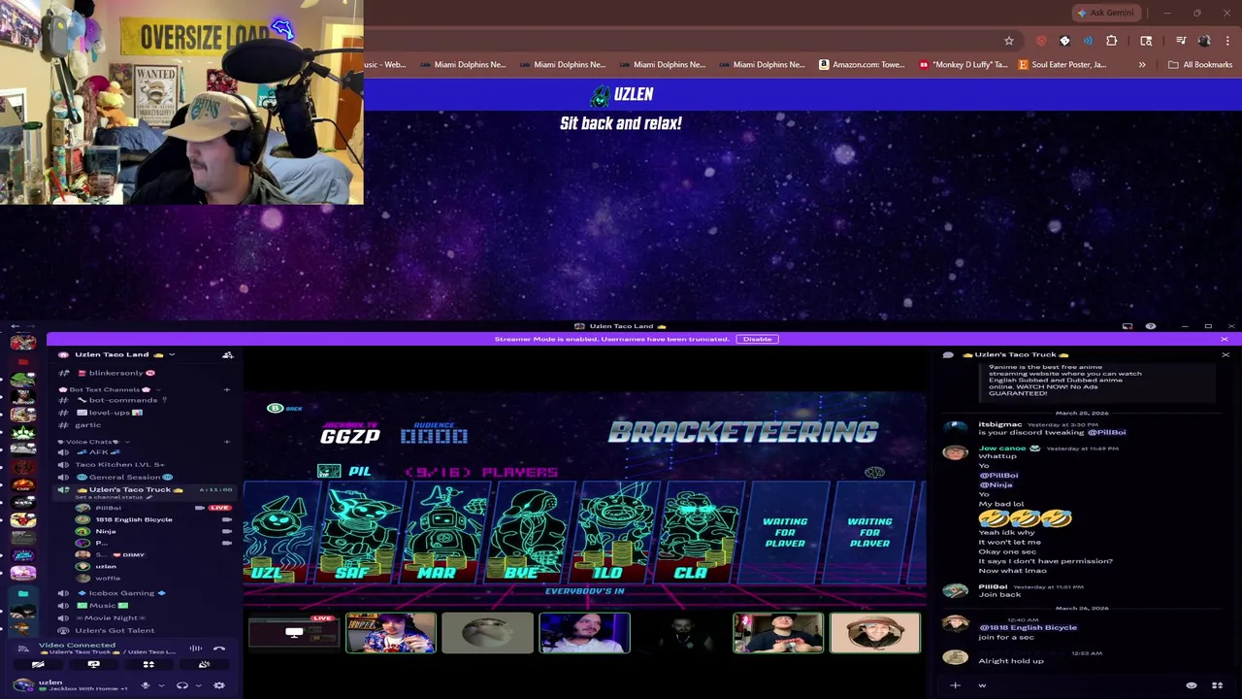Click the red S extension icon
Viewport: 1242px width, 699px height.
(x=1041, y=41)
